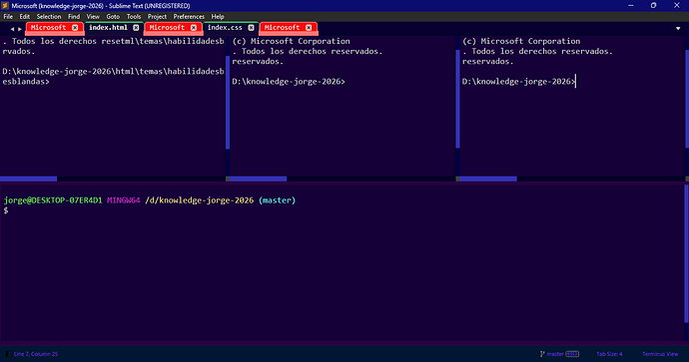Viewport: 689px width, 362px height.
Task: Open the Terminus View syntax selector
Action: coord(660,354)
